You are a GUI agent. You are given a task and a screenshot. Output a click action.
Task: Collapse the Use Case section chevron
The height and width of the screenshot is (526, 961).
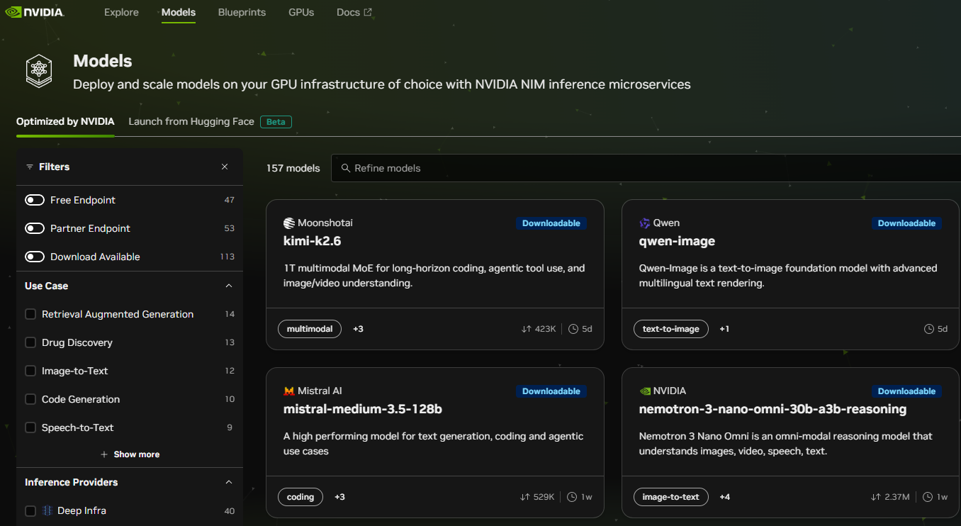[229, 286]
